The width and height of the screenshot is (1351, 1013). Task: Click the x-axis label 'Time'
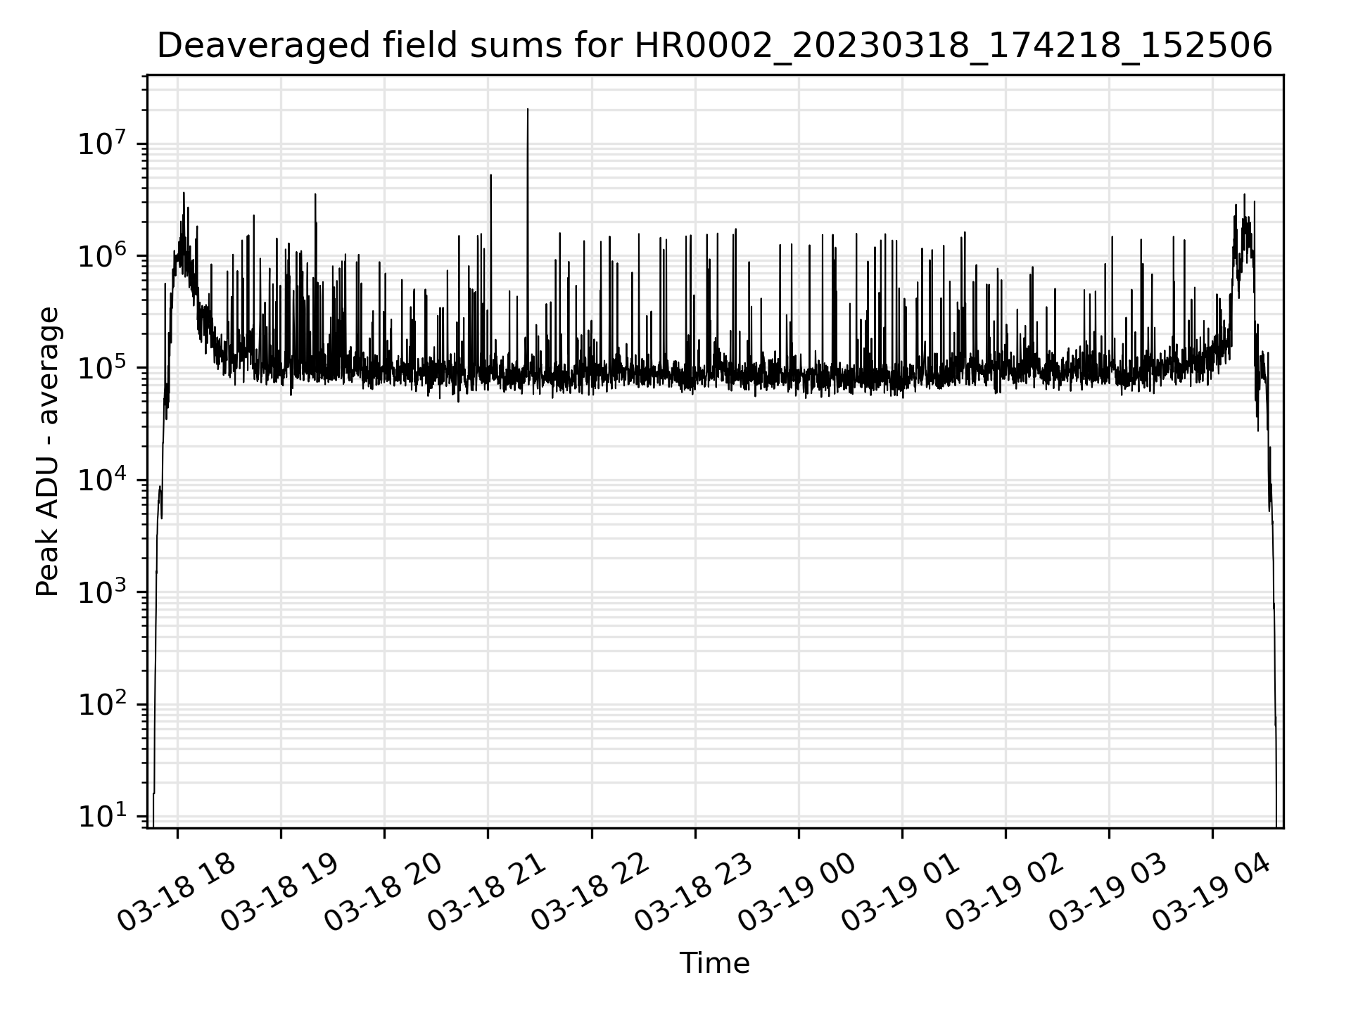[x=714, y=963]
